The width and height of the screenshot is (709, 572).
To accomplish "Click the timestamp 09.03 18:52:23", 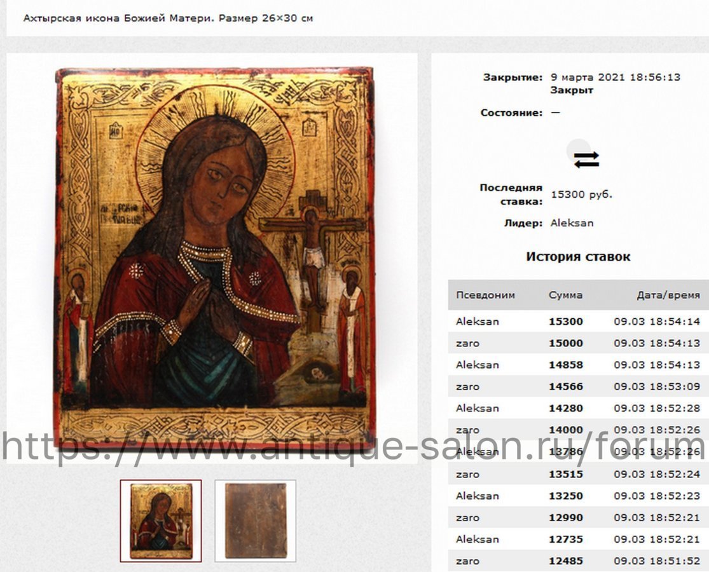I will click(x=657, y=496).
